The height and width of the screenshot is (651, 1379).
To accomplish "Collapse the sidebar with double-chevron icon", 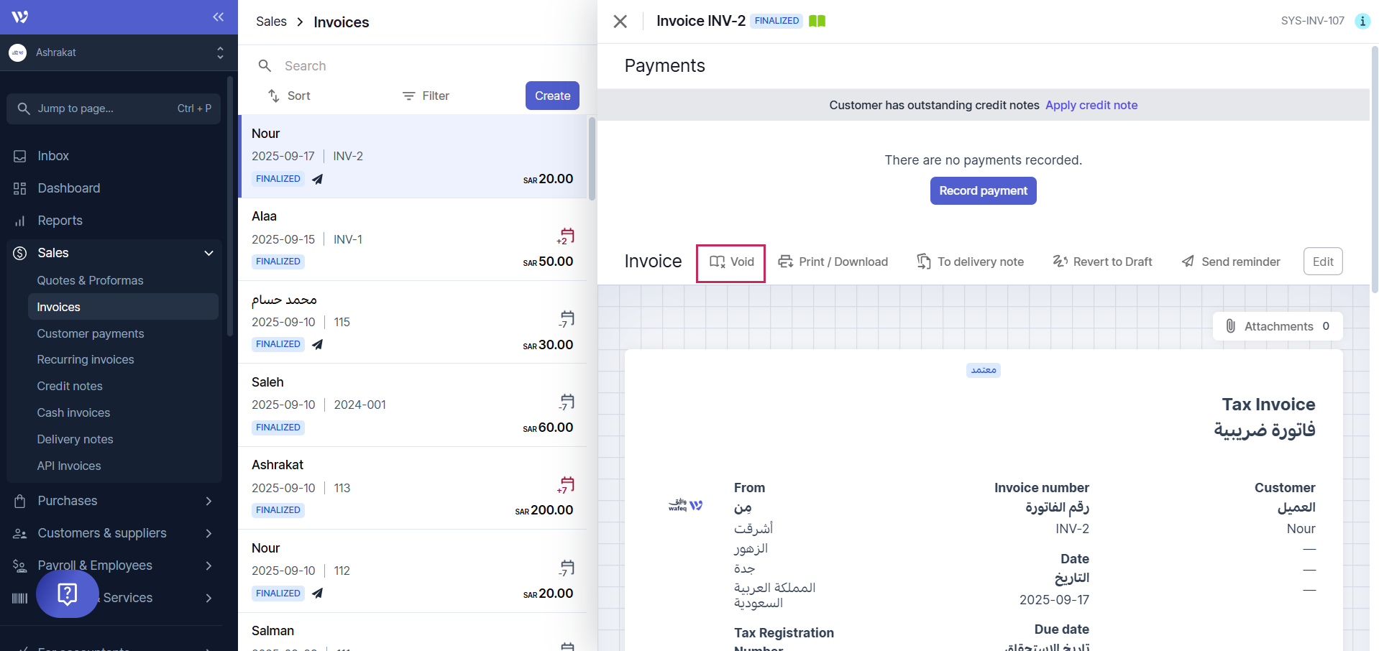I will click(218, 17).
